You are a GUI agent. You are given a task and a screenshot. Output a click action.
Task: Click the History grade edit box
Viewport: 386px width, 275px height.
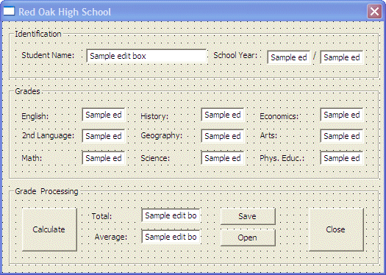point(223,115)
